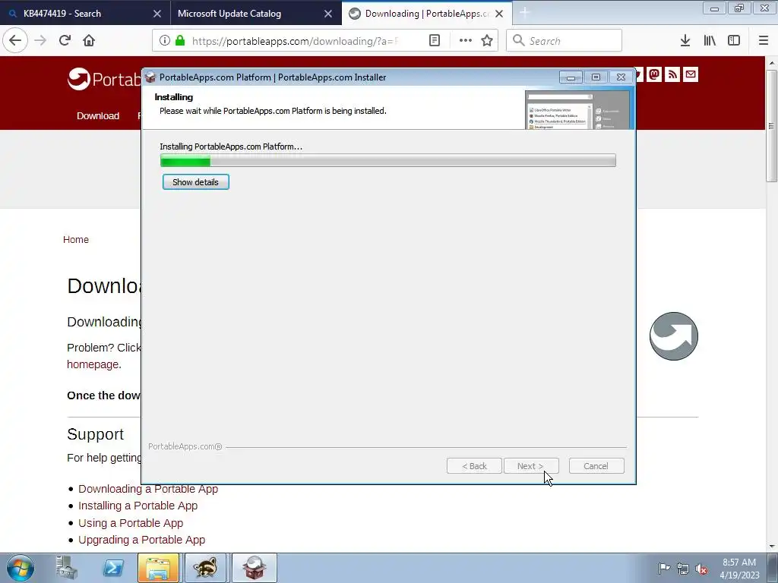Screen dimensions: 778x583
Task: Switch to the raccoon browser taskbar icon
Action: (x=205, y=568)
